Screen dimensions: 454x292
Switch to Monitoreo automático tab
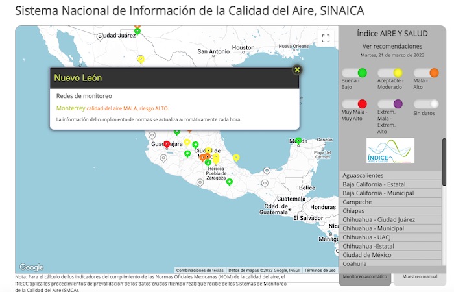pyautogui.click(x=365, y=276)
